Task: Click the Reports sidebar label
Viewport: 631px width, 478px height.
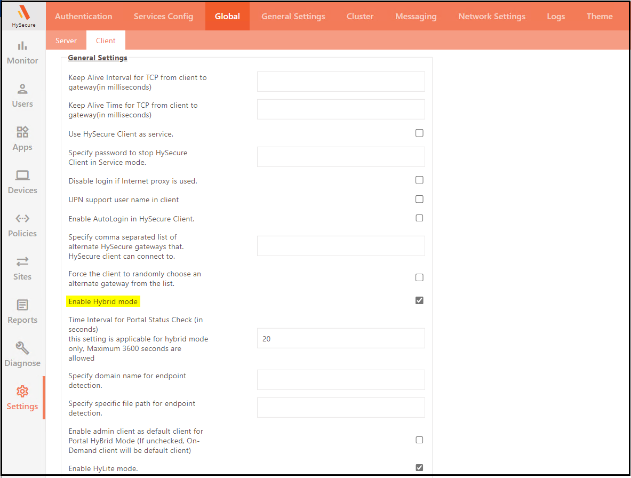Action: point(22,320)
